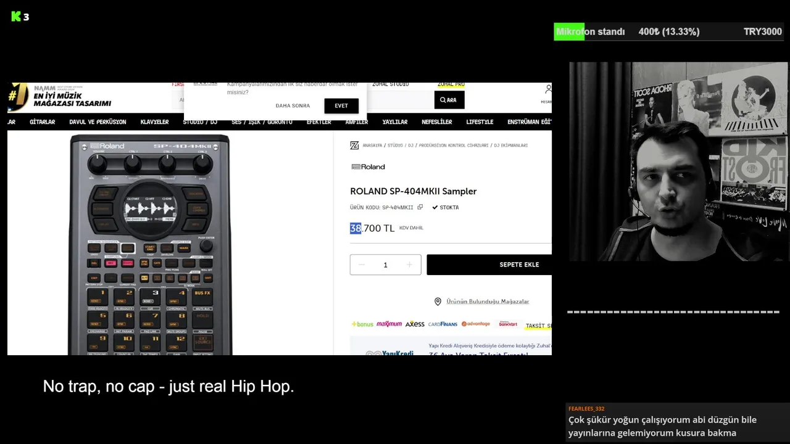Copy product code SP-404MKII icon
This screenshot has height=444, width=790.
(x=420, y=207)
